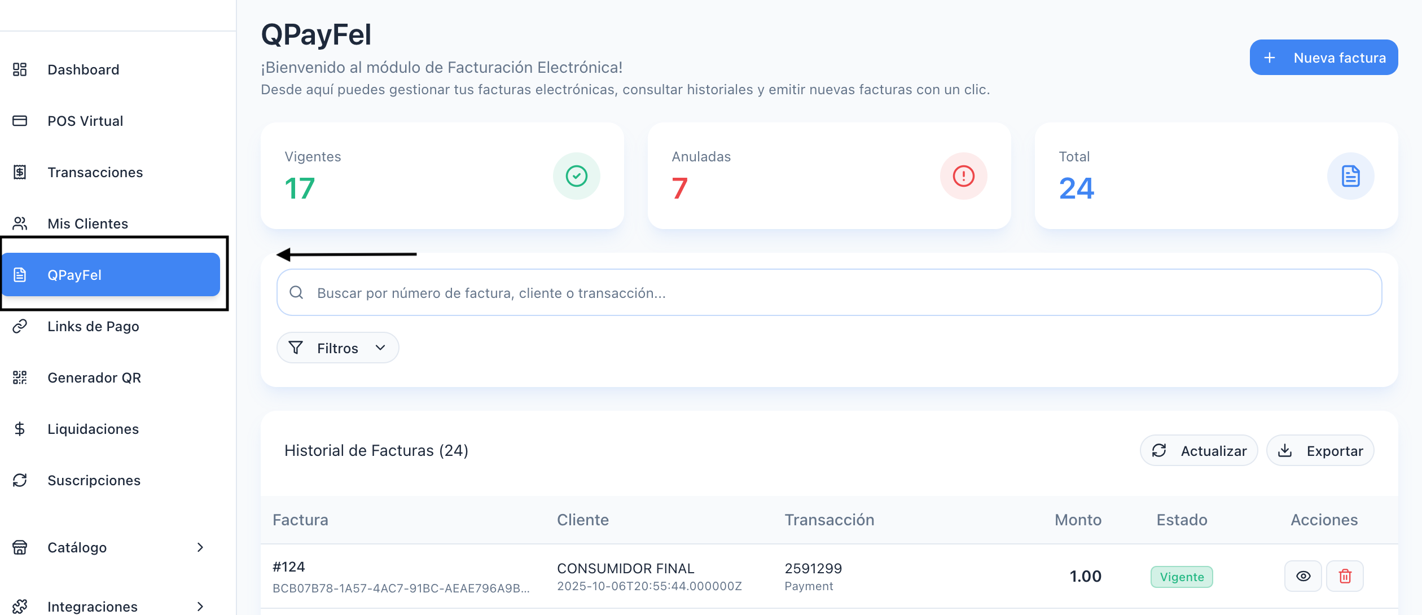This screenshot has height=615, width=1422.
Task: Click the blue document icon in Total card
Action: pyautogui.click(x=1350, y=176)
